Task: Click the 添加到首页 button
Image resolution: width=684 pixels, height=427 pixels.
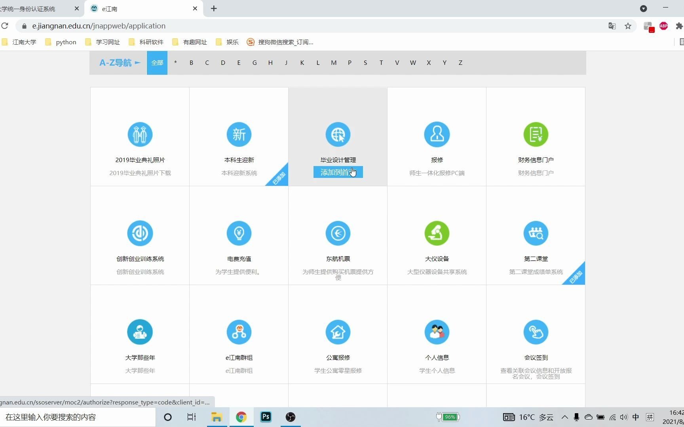Action: pos(338,172)
